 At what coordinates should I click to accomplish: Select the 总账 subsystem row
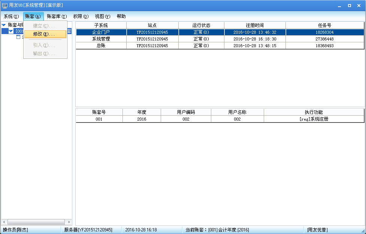point(101,46)
